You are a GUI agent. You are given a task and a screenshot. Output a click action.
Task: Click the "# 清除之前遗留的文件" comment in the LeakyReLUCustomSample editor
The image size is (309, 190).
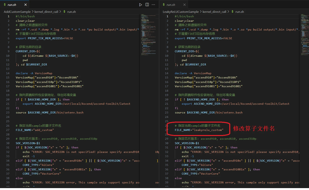(x=191, y=25)
